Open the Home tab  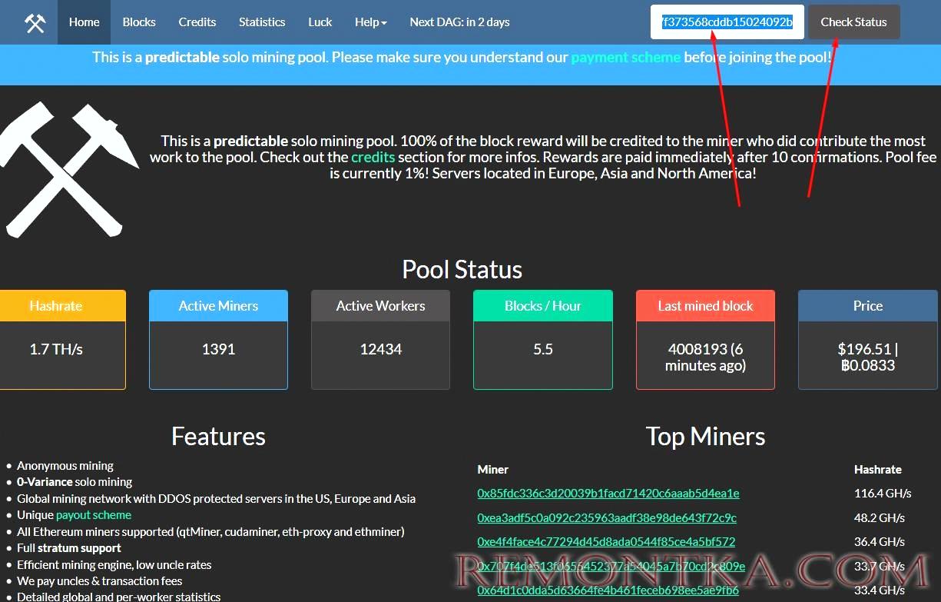pos(84,22)
